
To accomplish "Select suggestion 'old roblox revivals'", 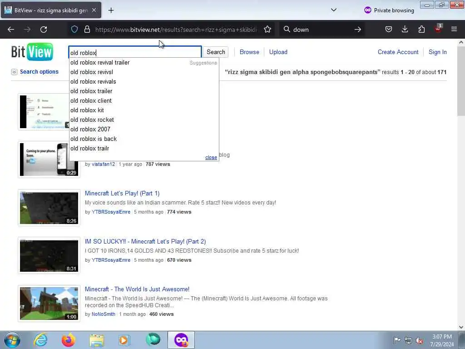I will (93, 82).
